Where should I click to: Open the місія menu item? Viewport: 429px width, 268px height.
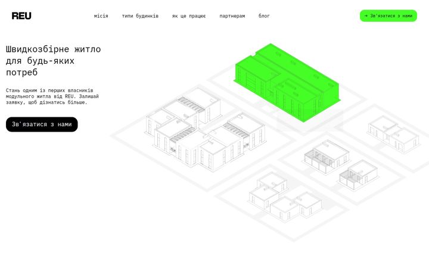click(x=101, y=16)
